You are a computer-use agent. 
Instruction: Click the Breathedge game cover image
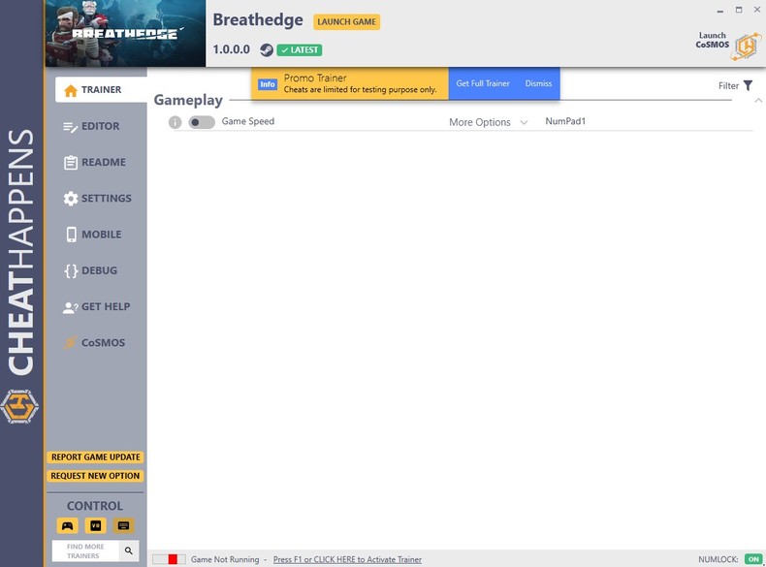tap(125, 33)
